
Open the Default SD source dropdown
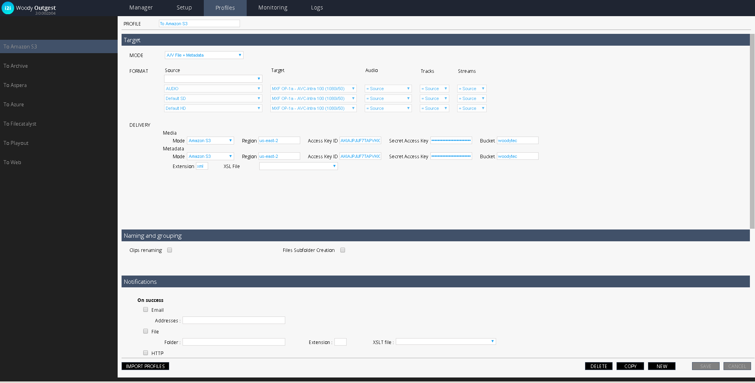pos(213,98)
